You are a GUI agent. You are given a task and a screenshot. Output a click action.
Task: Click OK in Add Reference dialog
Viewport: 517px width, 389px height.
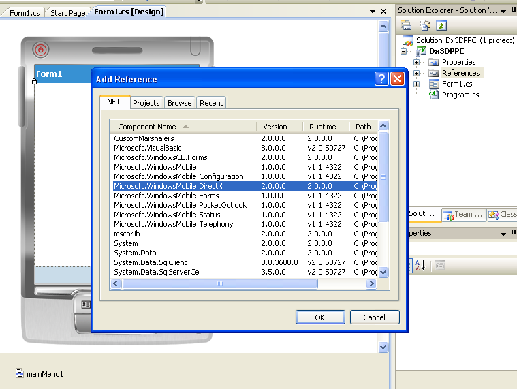click(x=320, y=317)
